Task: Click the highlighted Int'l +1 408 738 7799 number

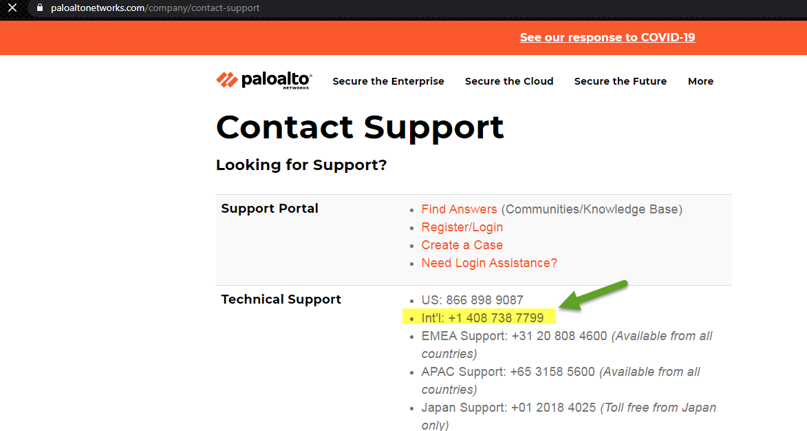Action: click(x=482, y=317)
